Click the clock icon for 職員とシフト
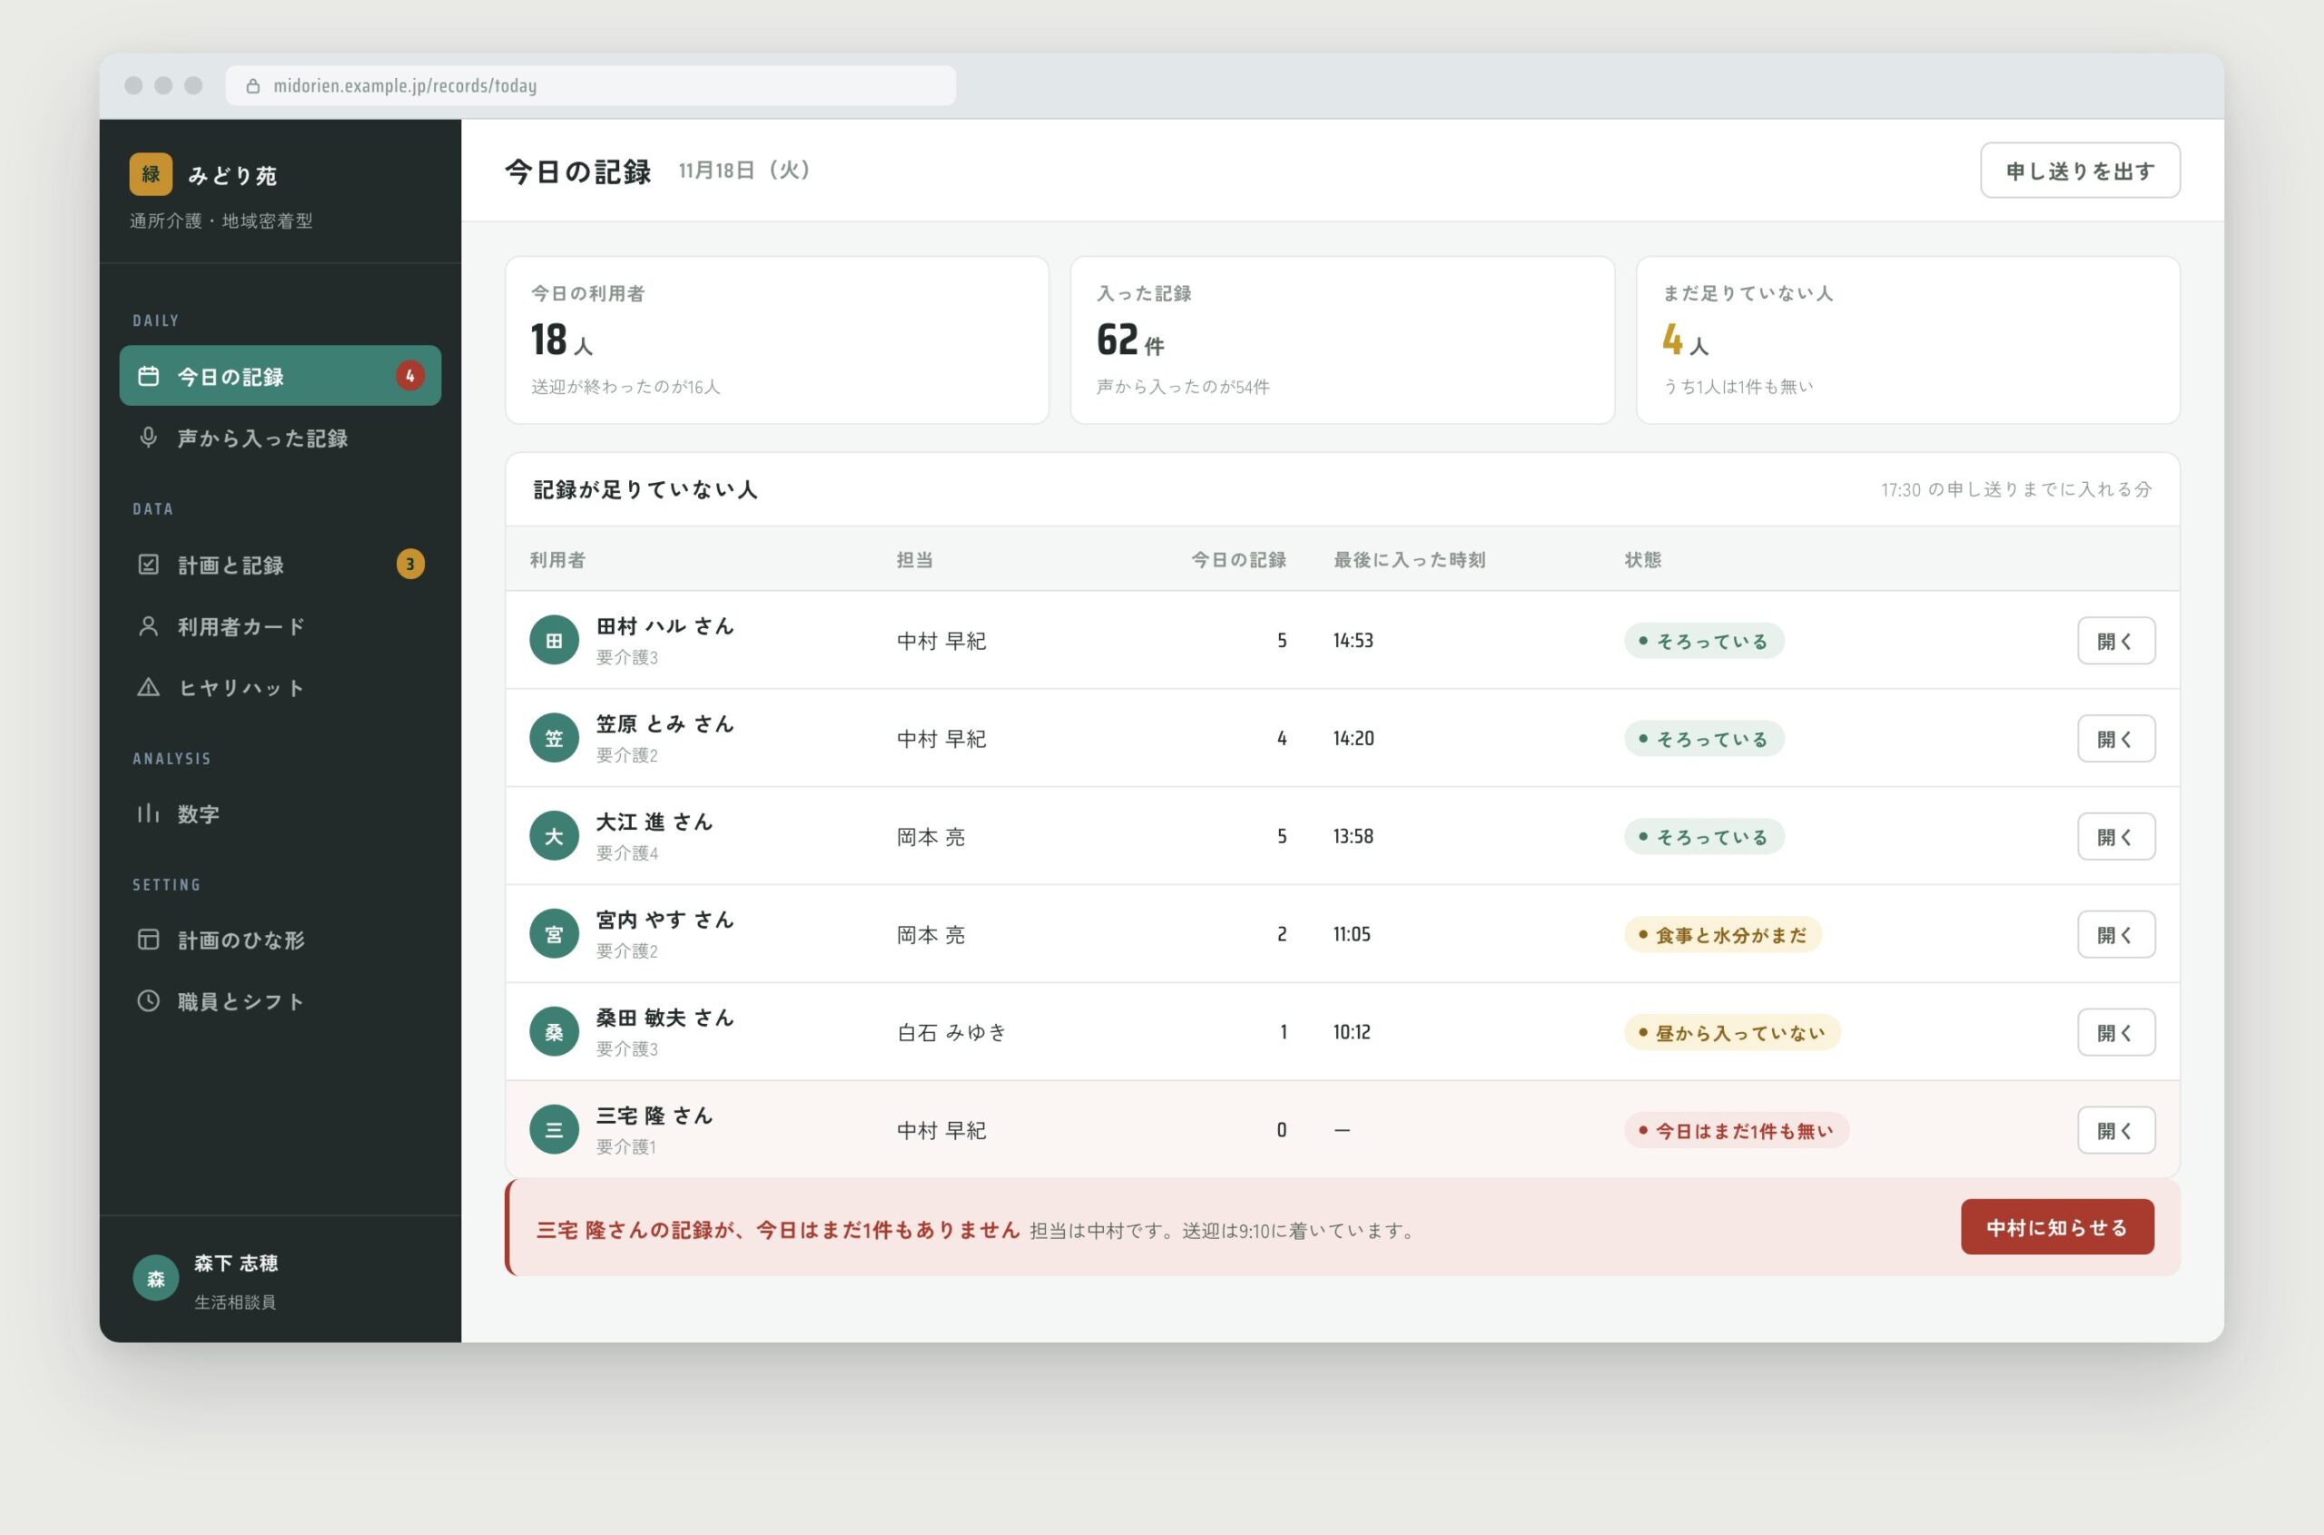The height and width of the screenshot is (1535, 2324). pyautogui.click(x=148, y=1000)
